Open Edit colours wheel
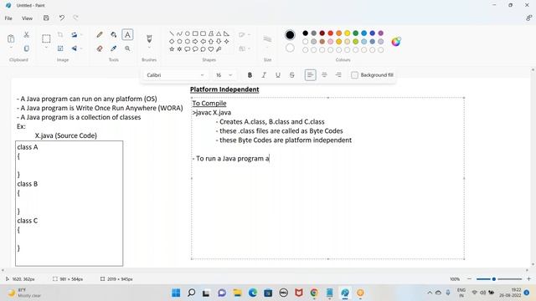The image size is (536, 301). click(396, 42)
